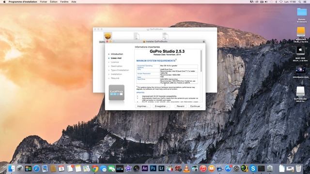The width and height of the screenshot is (310, 174).
Task: Open the Notification Center icon in menu bar
Action: pos(305,2)
